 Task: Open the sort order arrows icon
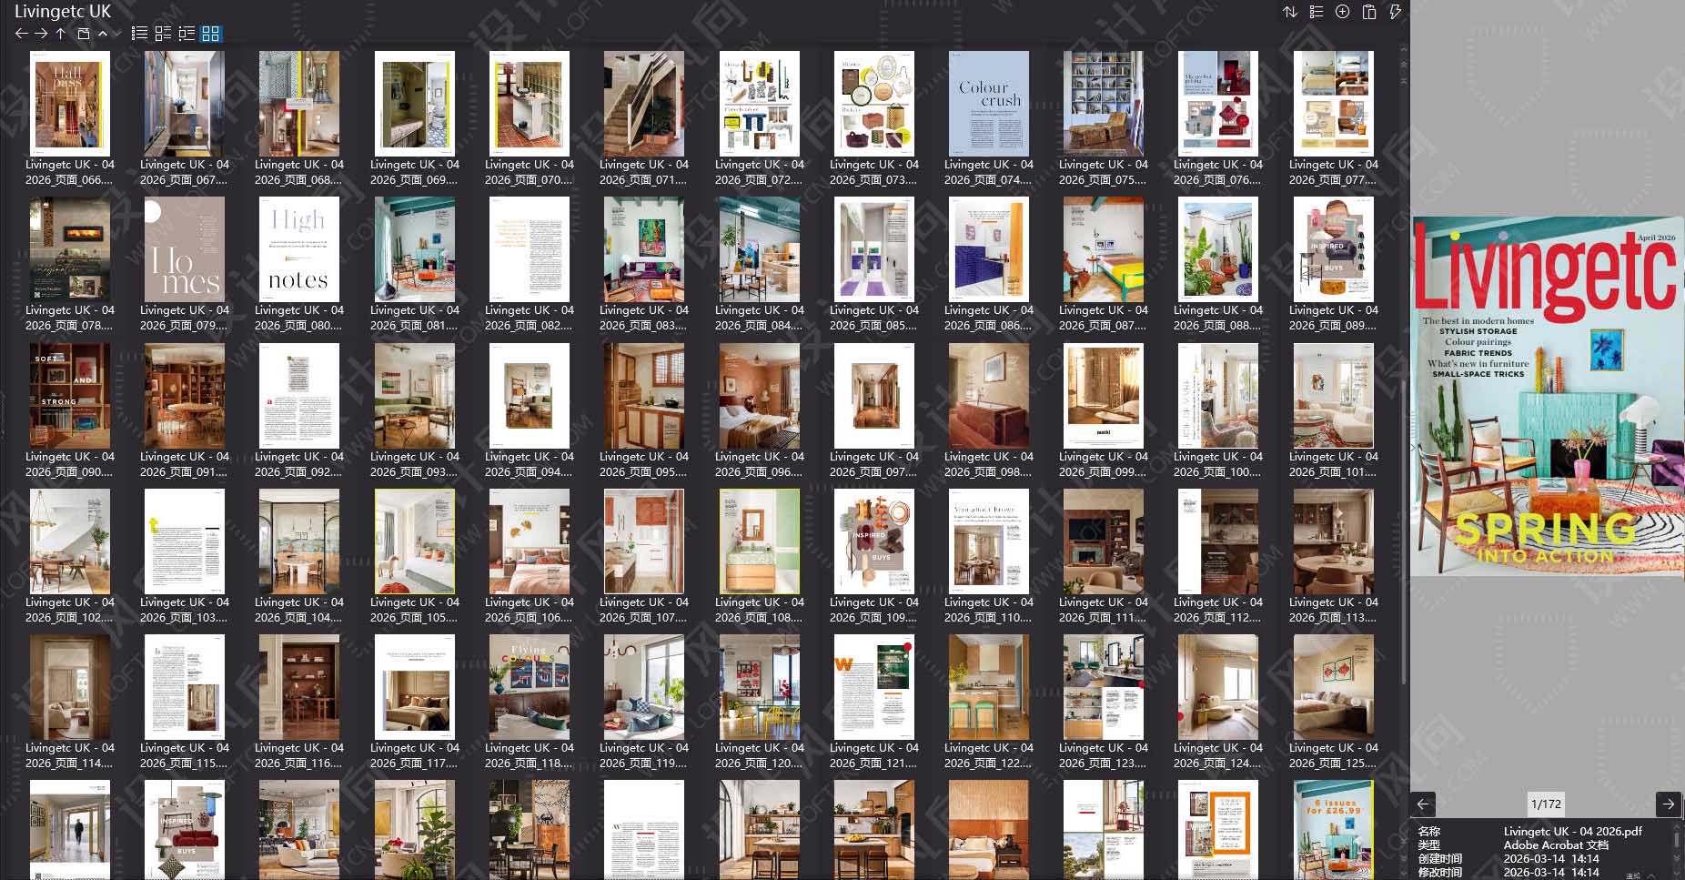point(1290,12)
